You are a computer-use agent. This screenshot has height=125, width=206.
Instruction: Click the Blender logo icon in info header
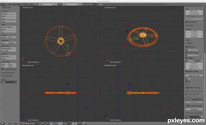pyautogui.click(x=101, y=4)
